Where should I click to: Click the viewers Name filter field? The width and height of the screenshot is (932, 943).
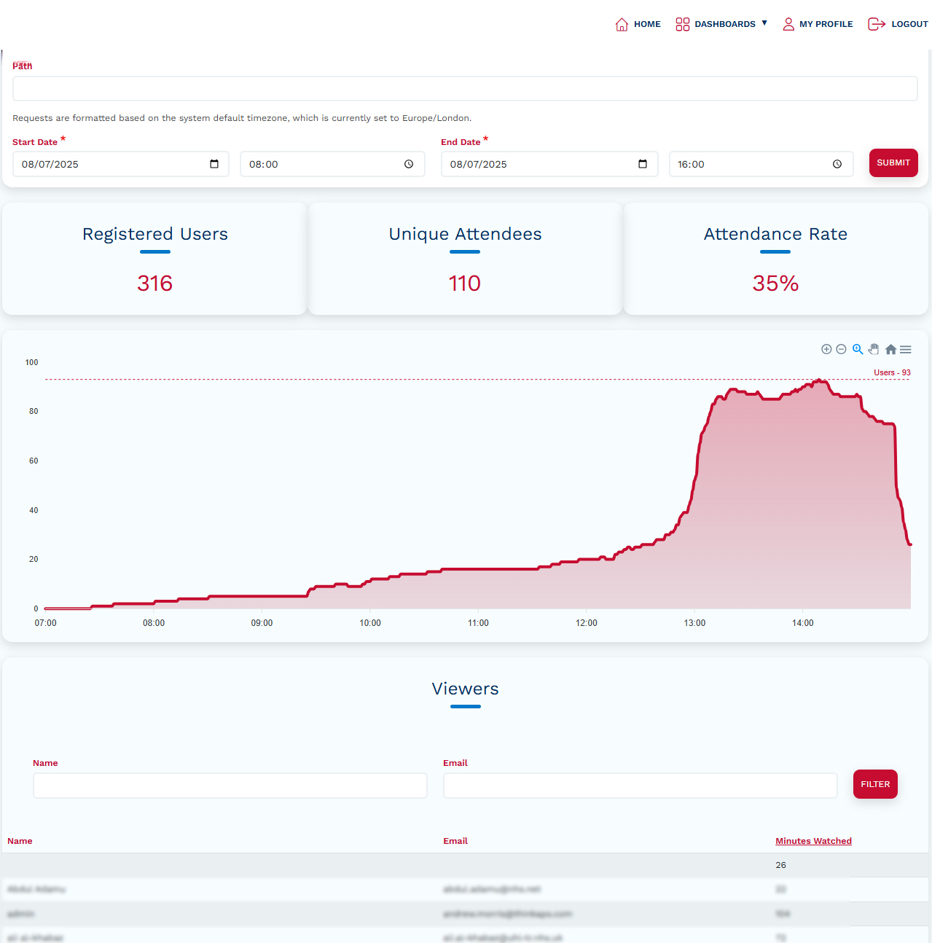[x=230, y=786]
